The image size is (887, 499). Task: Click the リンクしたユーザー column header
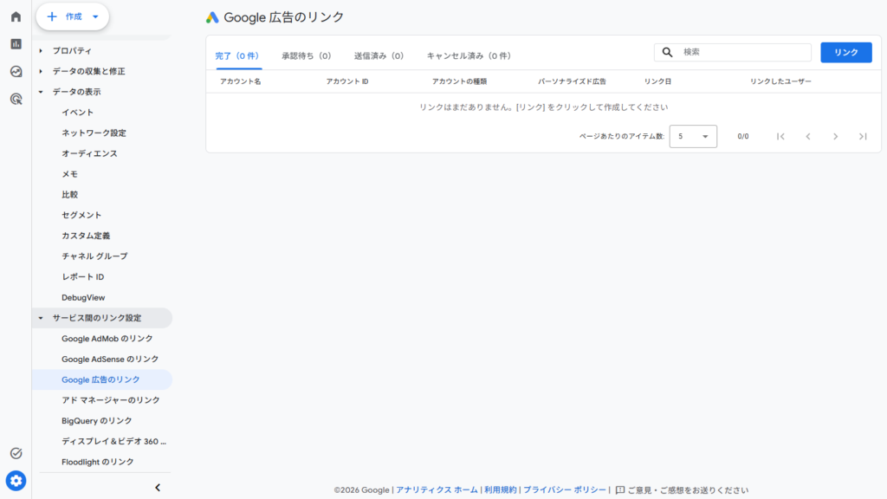pos(780,81)
